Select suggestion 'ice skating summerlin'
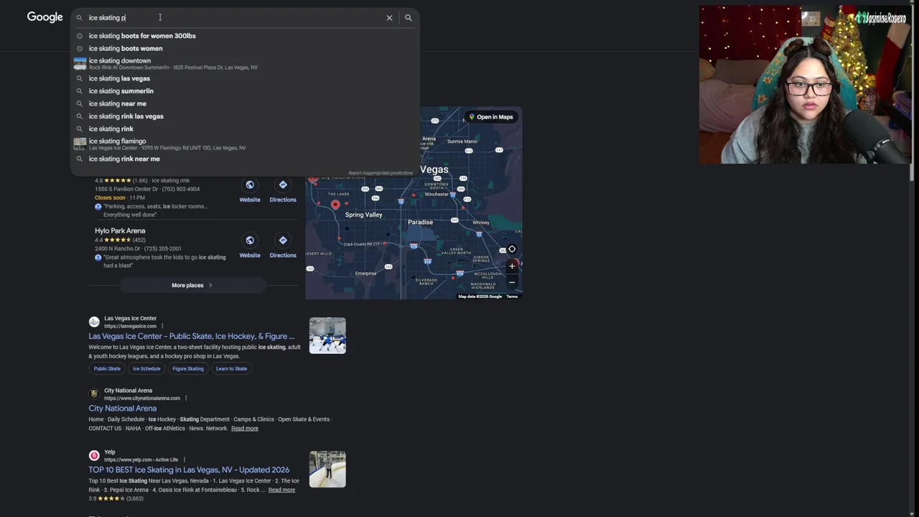Viewport: 919px width, 517px height. 121,91
